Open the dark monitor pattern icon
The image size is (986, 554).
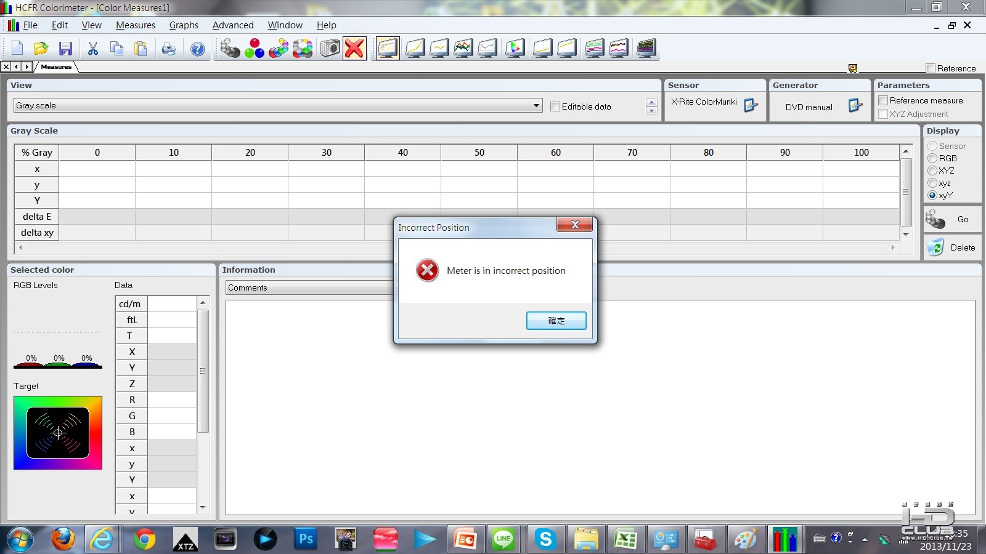pyautogui.click(x=646, y=48)
